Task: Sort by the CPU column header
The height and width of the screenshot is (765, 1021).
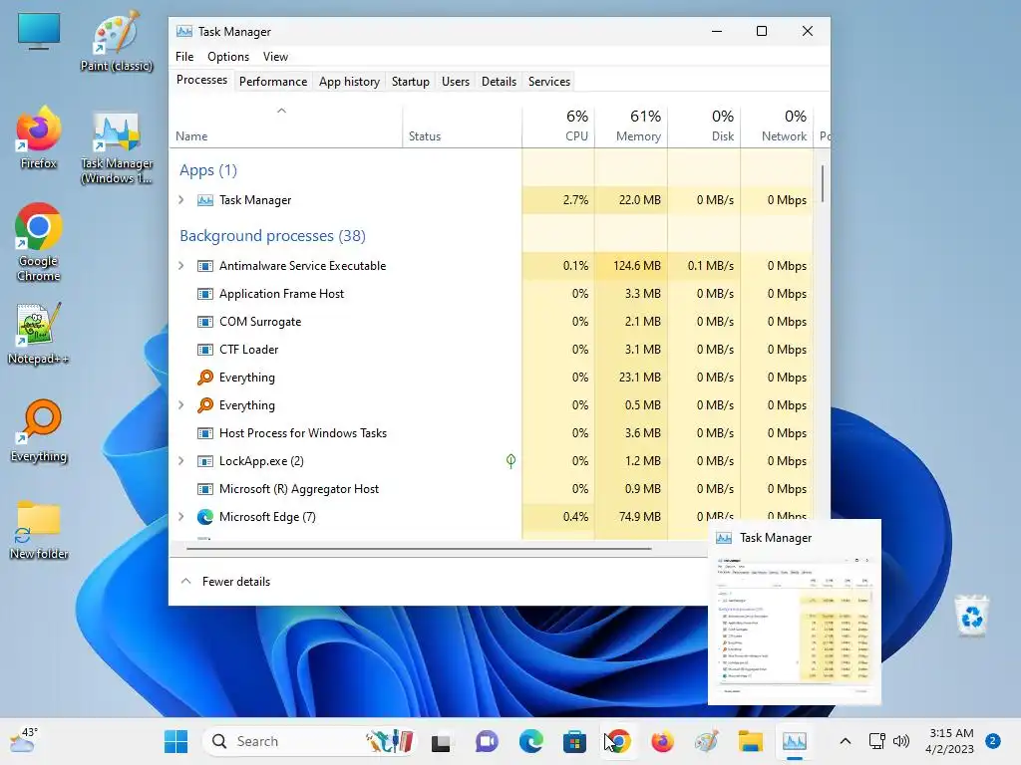Action: pos(558,127)
